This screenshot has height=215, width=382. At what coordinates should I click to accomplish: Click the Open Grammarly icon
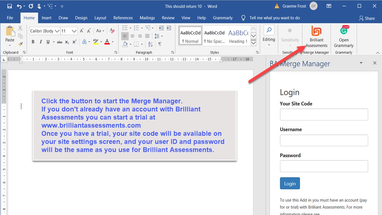pyautogui.click(x=344, y=37)
